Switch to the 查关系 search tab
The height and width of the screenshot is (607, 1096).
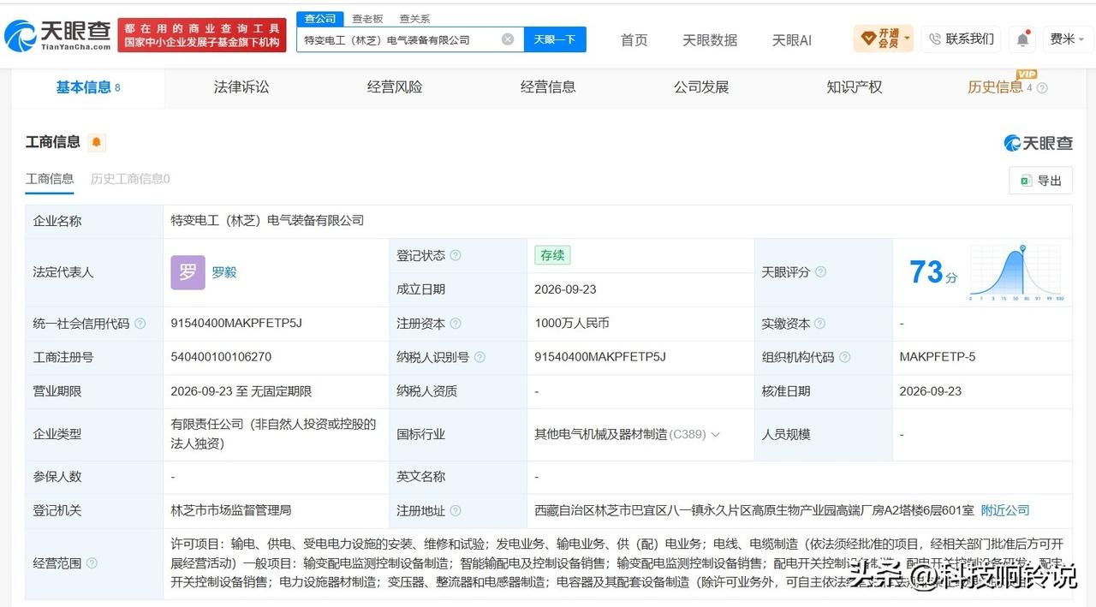[414, 18]
